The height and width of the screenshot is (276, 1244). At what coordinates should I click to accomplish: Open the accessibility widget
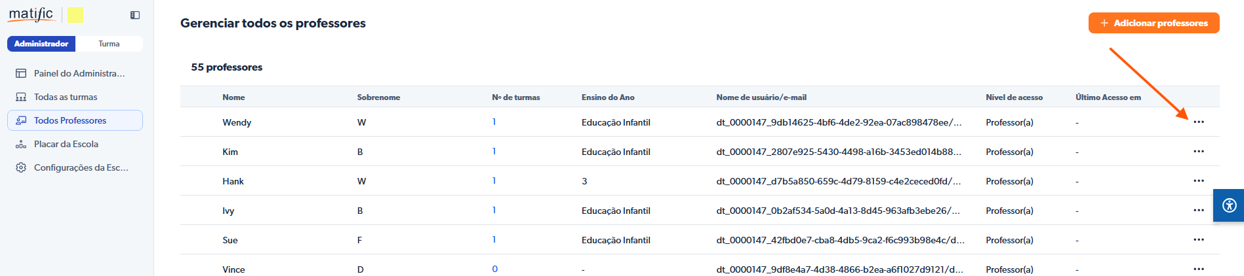[x=1229, y=205]
